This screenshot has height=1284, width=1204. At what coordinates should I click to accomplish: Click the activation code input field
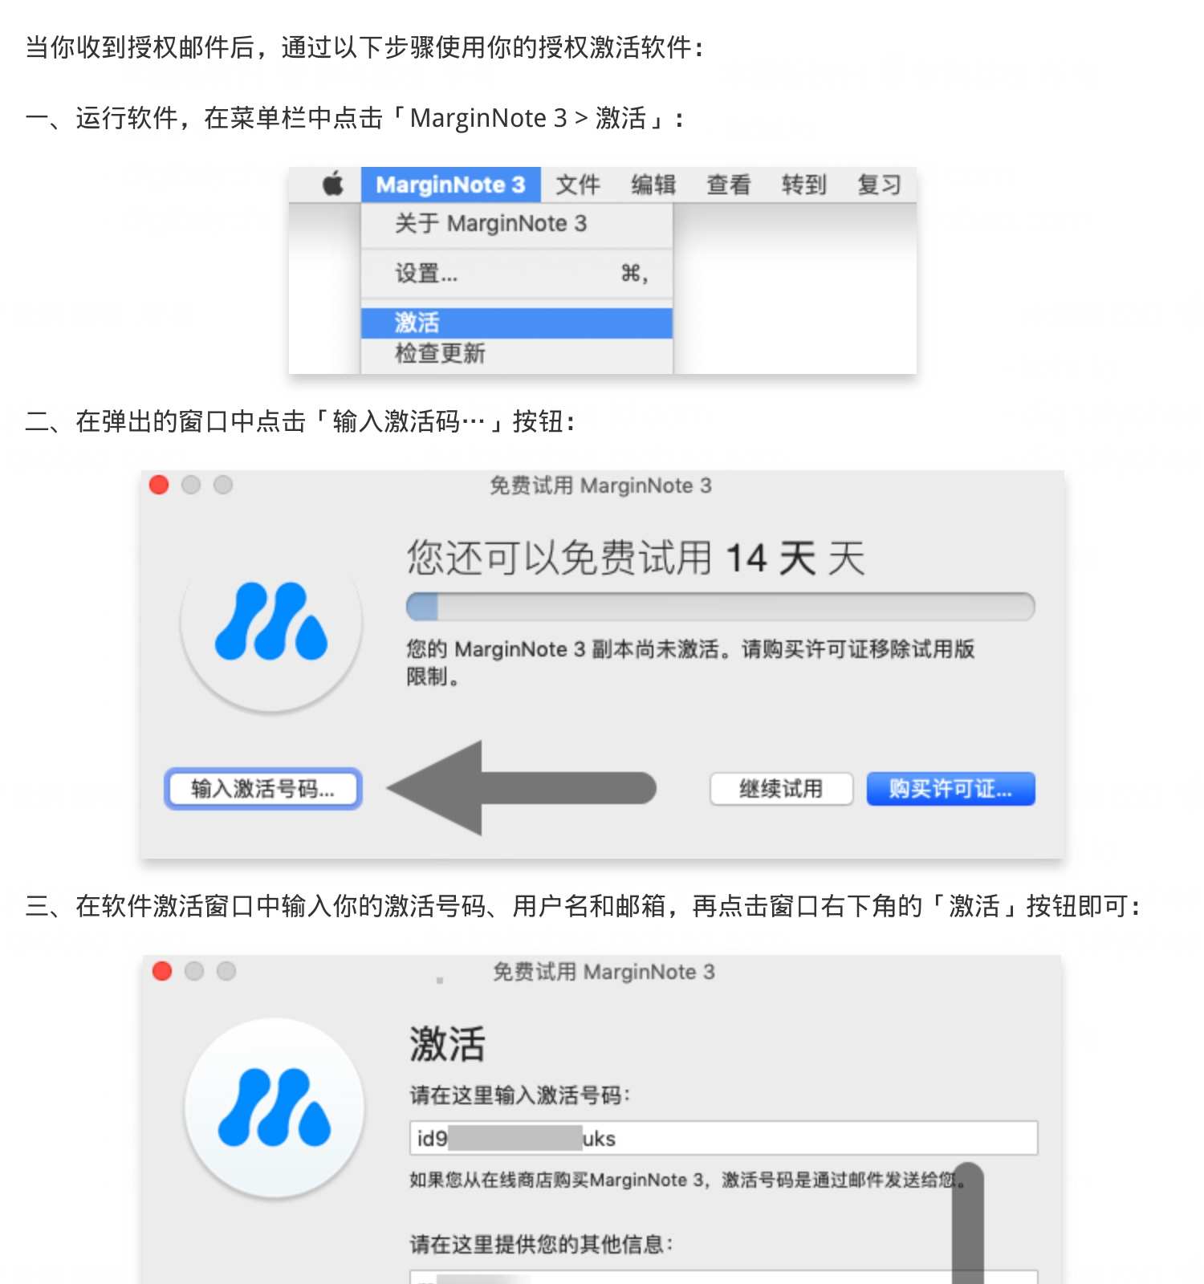(x=723, y=1138)
